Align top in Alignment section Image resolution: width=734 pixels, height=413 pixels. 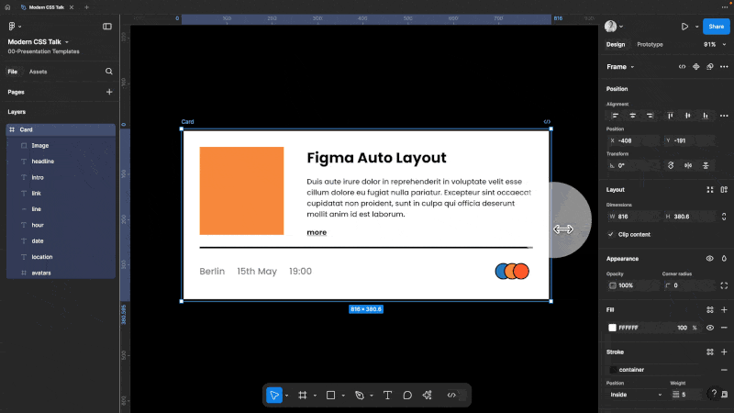[x=671, y=116]
